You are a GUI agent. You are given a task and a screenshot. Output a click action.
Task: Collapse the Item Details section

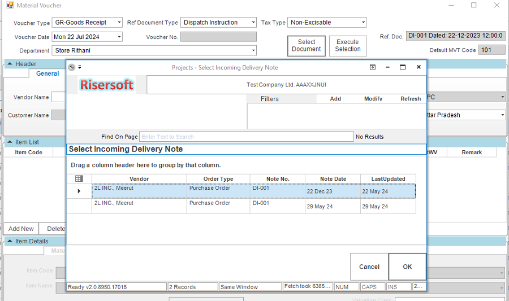(x=10, y=241)
